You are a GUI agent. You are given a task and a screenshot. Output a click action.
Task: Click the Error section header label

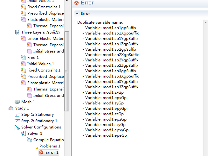click(x=85, y=14)
